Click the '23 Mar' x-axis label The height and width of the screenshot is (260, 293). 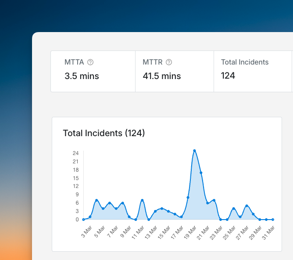216,232
